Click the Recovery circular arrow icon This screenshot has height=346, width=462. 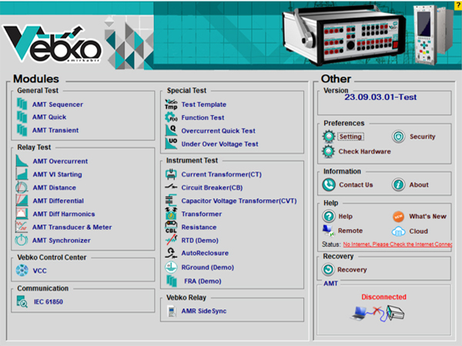[x=328, y=269]
